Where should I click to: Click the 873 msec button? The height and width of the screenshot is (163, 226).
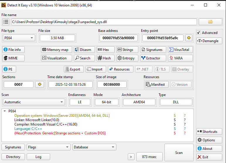[x=149, y=157]
